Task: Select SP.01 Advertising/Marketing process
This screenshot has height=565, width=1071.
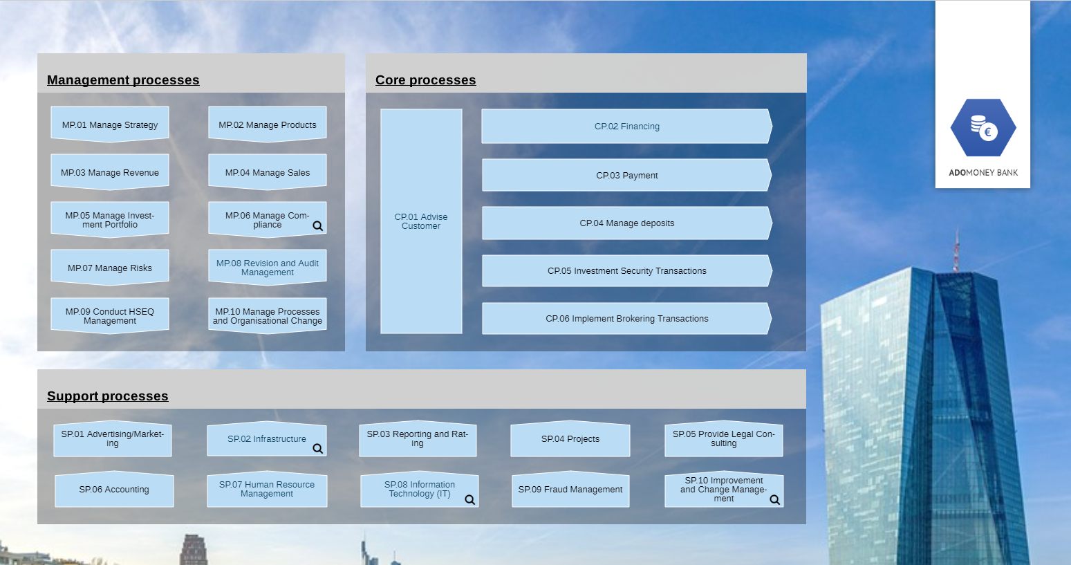Action: tap(113, 439)
